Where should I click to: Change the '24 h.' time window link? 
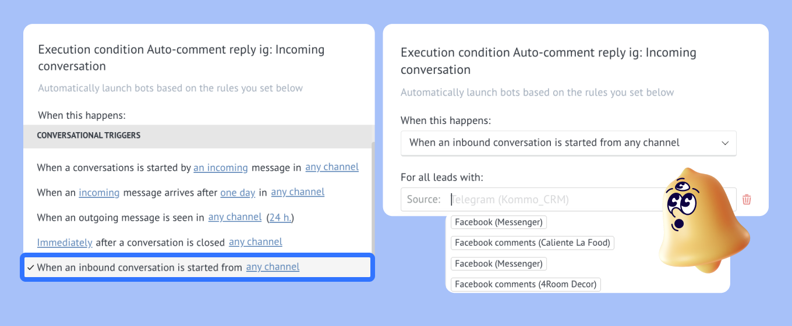281,217
